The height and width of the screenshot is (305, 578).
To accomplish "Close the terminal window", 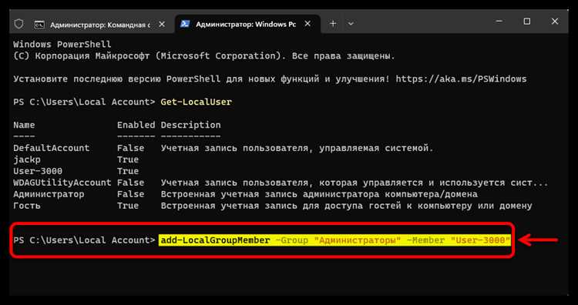I will point(555,22).
